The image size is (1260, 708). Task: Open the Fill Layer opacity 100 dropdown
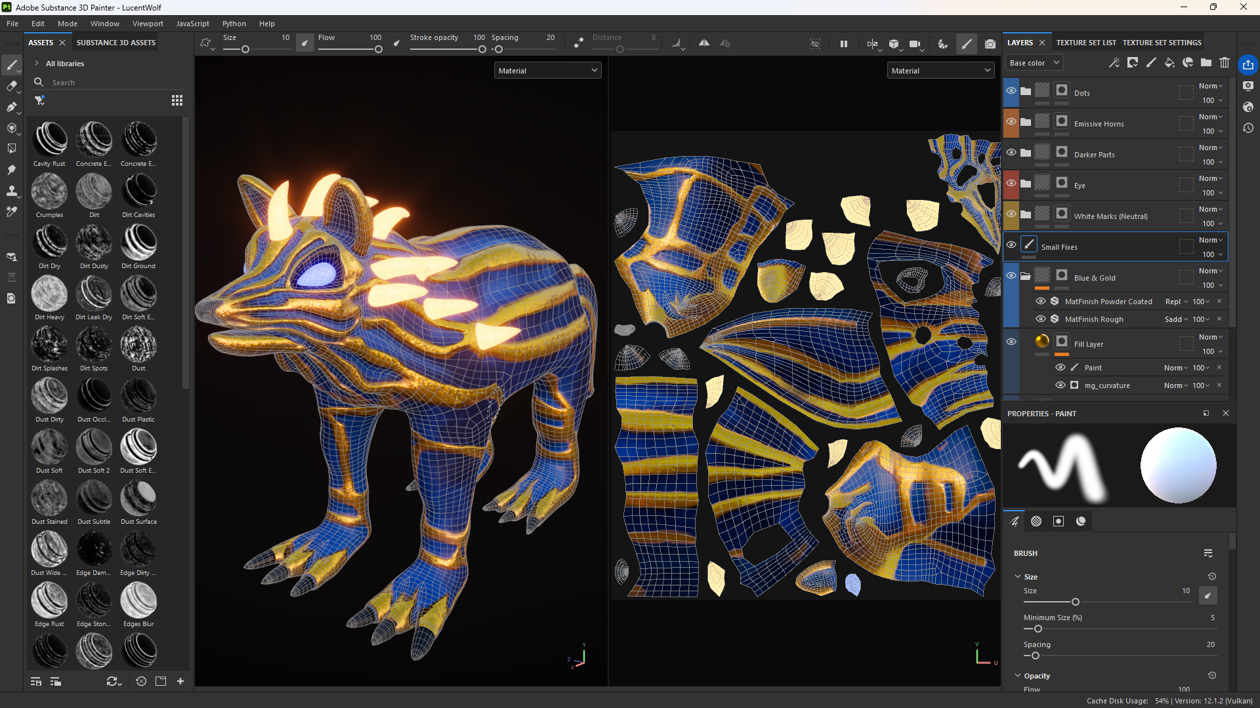click(1213, 352)
